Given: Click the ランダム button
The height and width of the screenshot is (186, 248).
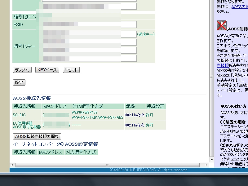Looking at the screenshot, I should [x=22, y=70].
